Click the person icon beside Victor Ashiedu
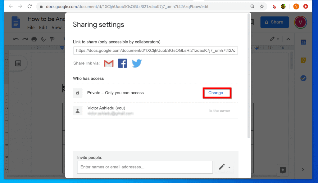318x183 pixels. [x=78, y=111]
